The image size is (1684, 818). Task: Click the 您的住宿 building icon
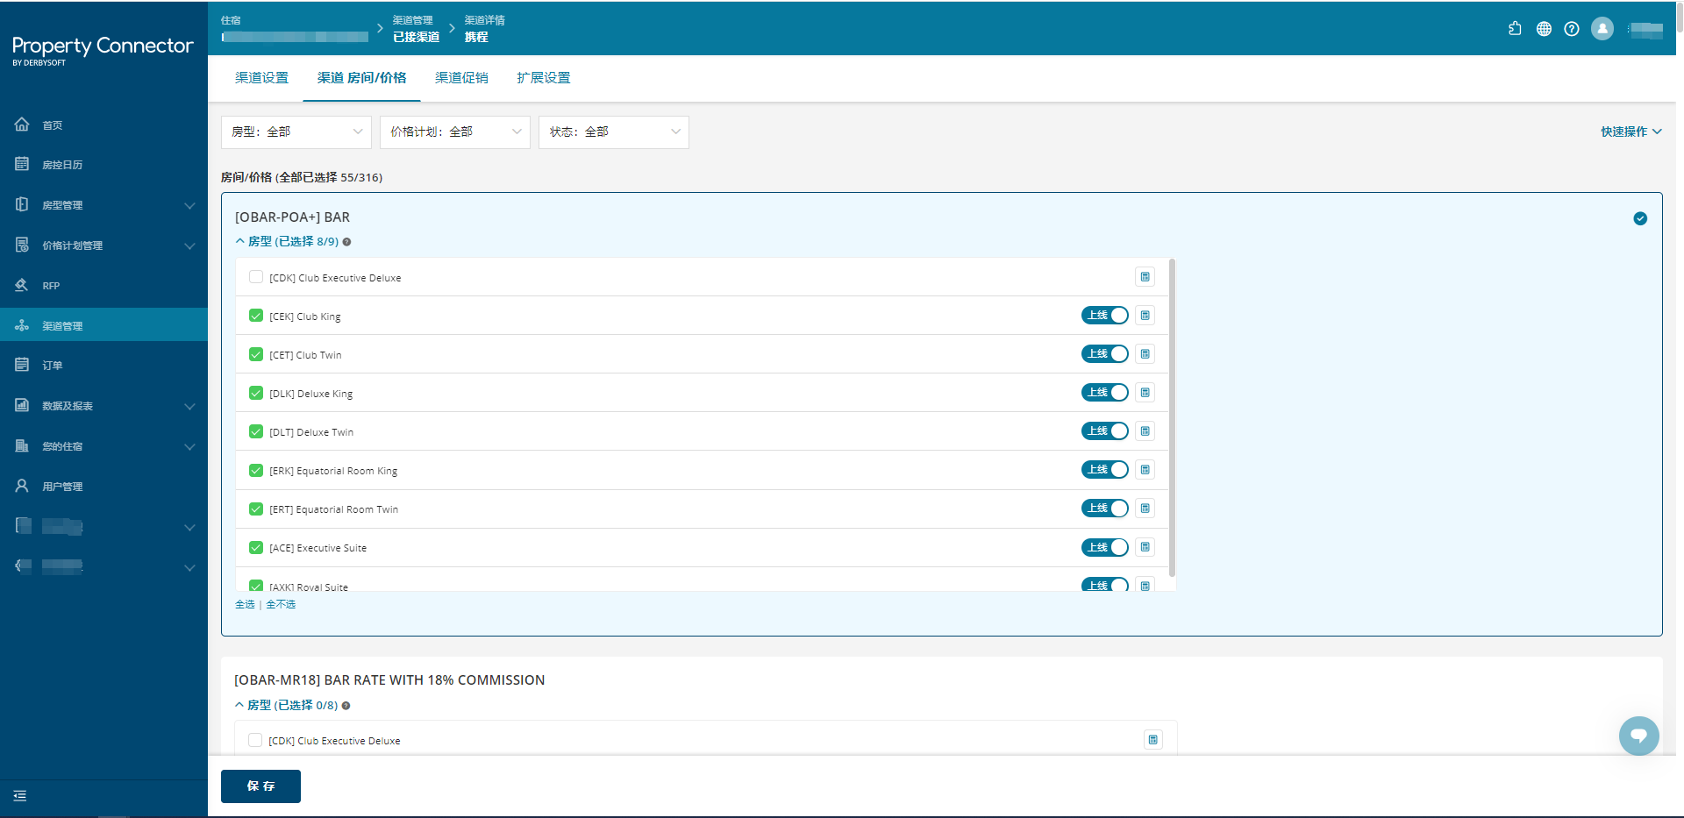coord(22,445)
